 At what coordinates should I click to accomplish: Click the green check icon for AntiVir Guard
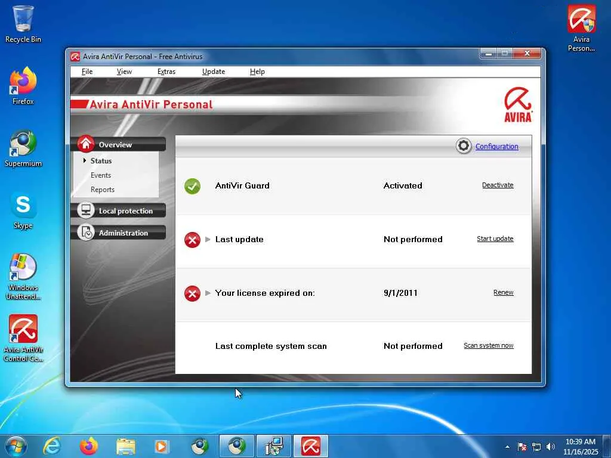click(193, 186)
